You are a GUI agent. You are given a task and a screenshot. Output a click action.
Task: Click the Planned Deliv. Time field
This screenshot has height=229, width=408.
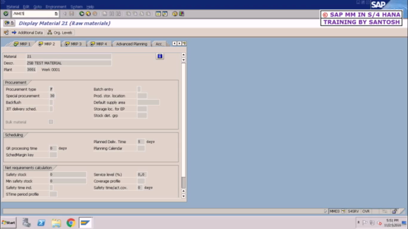(141, 141)
